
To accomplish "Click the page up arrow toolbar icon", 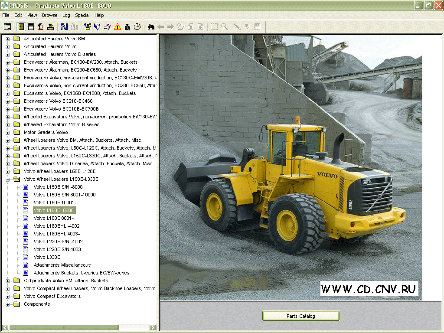I will (x=191, y=27).
